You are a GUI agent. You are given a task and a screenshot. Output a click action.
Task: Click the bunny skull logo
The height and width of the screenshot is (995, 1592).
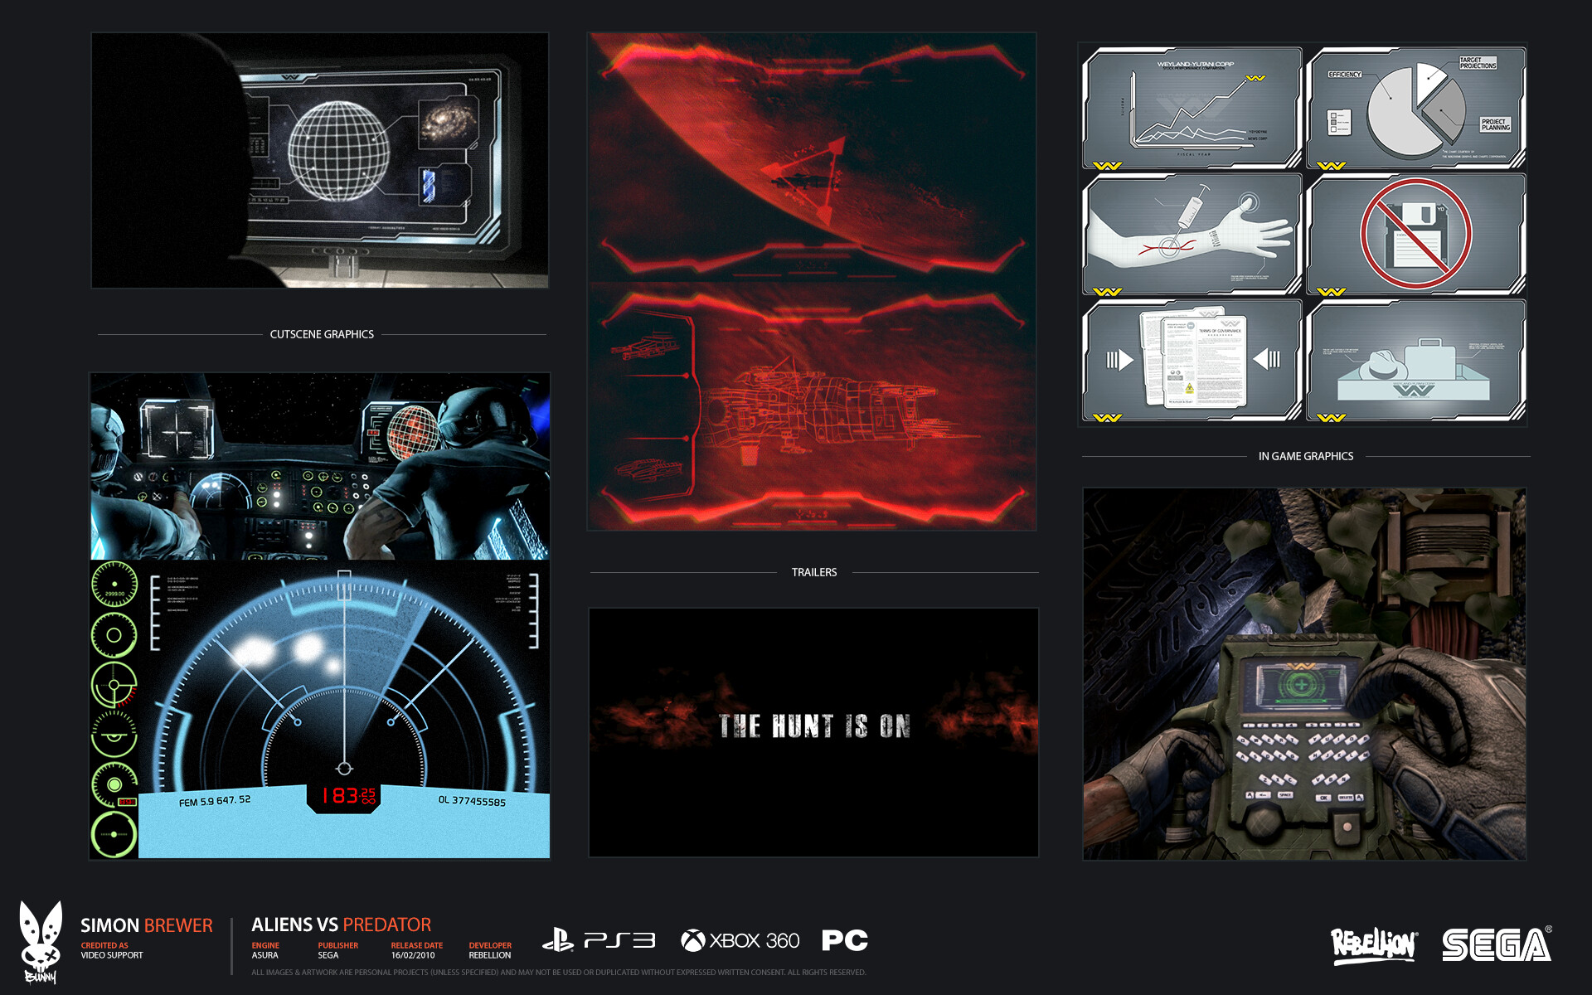point(41,943)
